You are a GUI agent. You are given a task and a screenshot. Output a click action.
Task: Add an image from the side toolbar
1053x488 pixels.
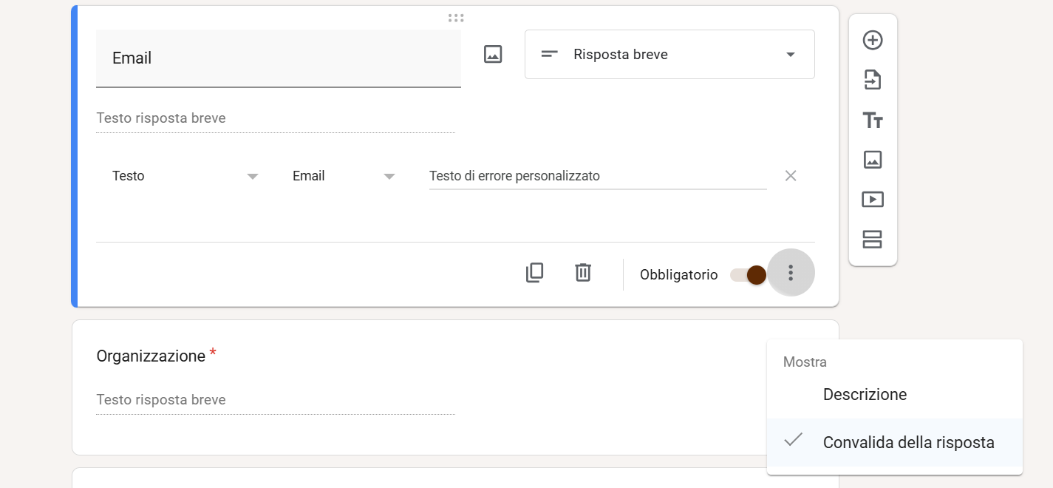[873, 159]
